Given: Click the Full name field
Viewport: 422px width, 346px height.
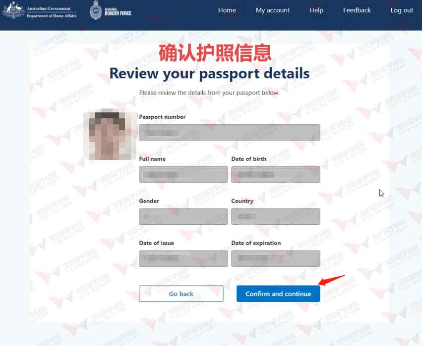Looking at the screenshot, I should tap(183, 174).
